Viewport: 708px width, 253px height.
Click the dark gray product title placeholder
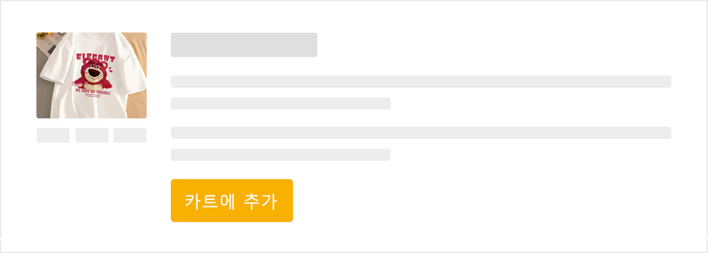244,45
